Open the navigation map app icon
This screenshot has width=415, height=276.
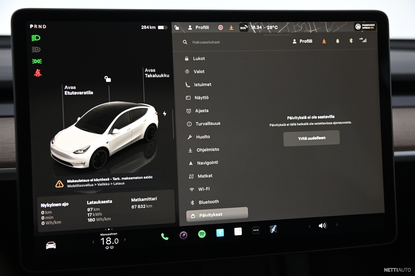[x=273, y=229]
